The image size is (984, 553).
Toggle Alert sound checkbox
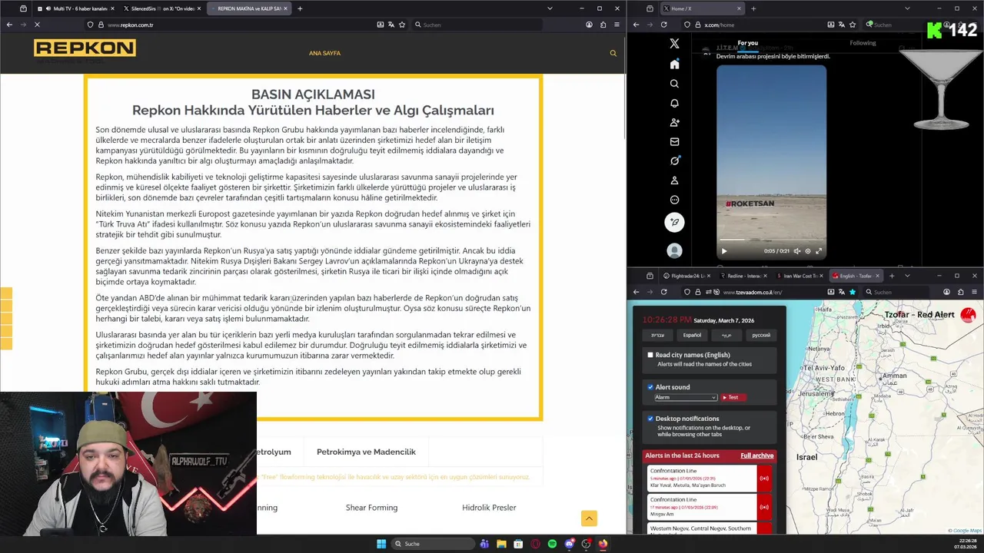click(650, 387)
